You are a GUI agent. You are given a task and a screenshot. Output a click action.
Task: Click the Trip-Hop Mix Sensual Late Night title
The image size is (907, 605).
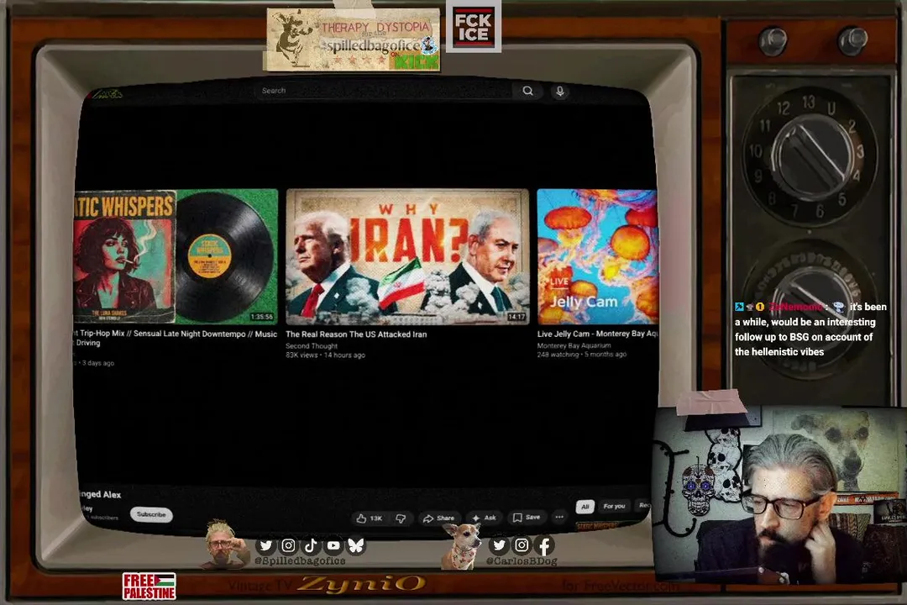tap(176, 338)
